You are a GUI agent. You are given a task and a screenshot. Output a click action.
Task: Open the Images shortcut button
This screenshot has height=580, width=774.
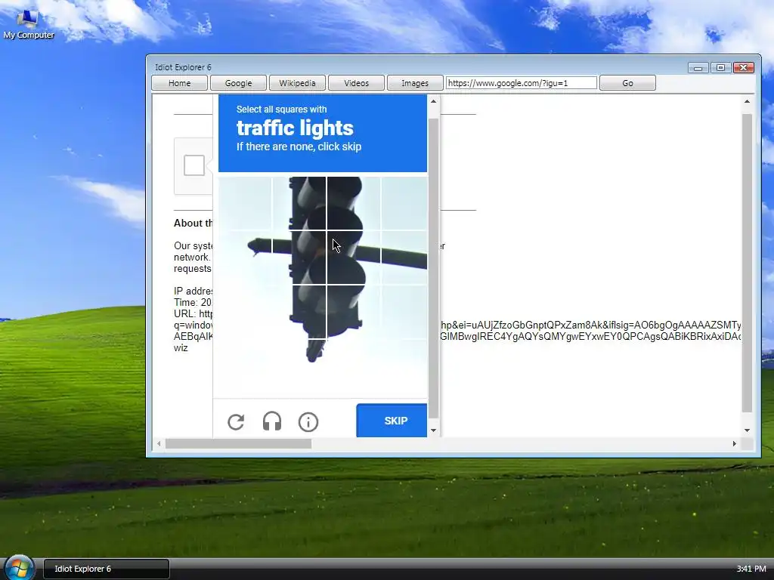(x=415, y=83)
